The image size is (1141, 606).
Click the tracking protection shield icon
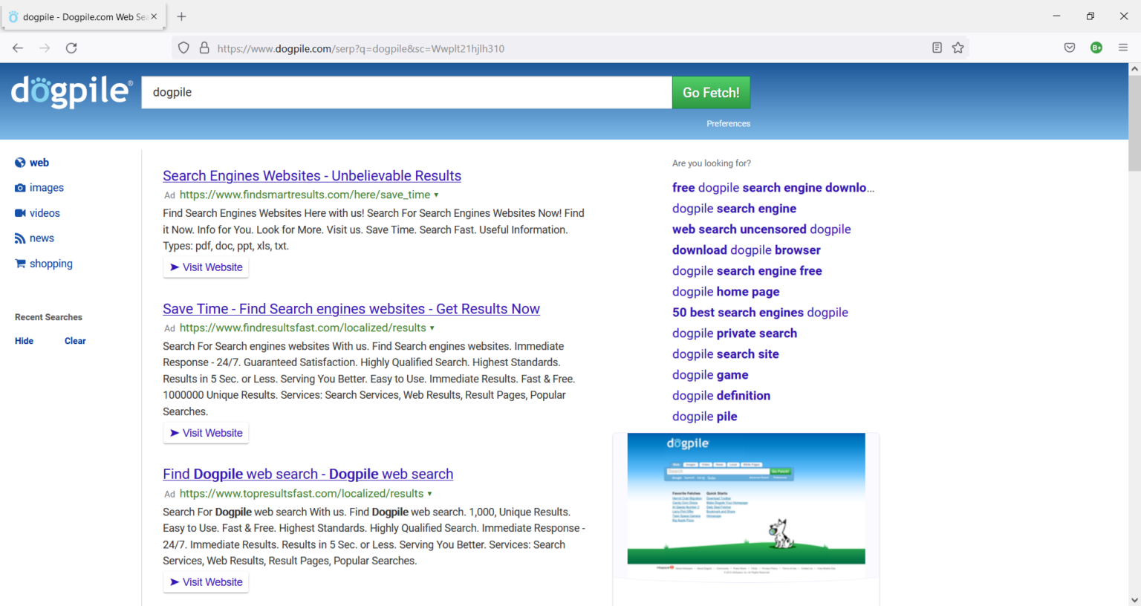point(183,48)
